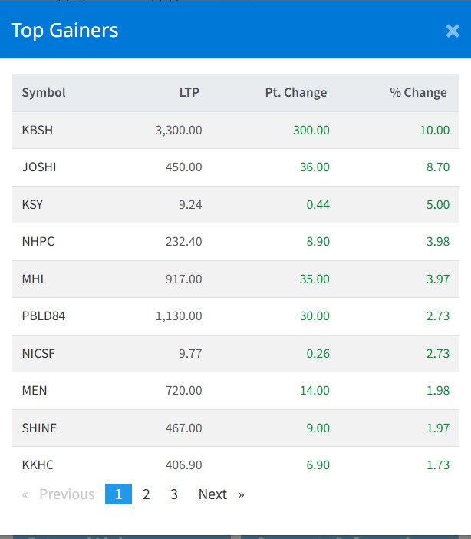The width and height of the screenshot is (471, 539).
Task: Sort by the Pt. Change column header
Action: click(x=295, y=93)
